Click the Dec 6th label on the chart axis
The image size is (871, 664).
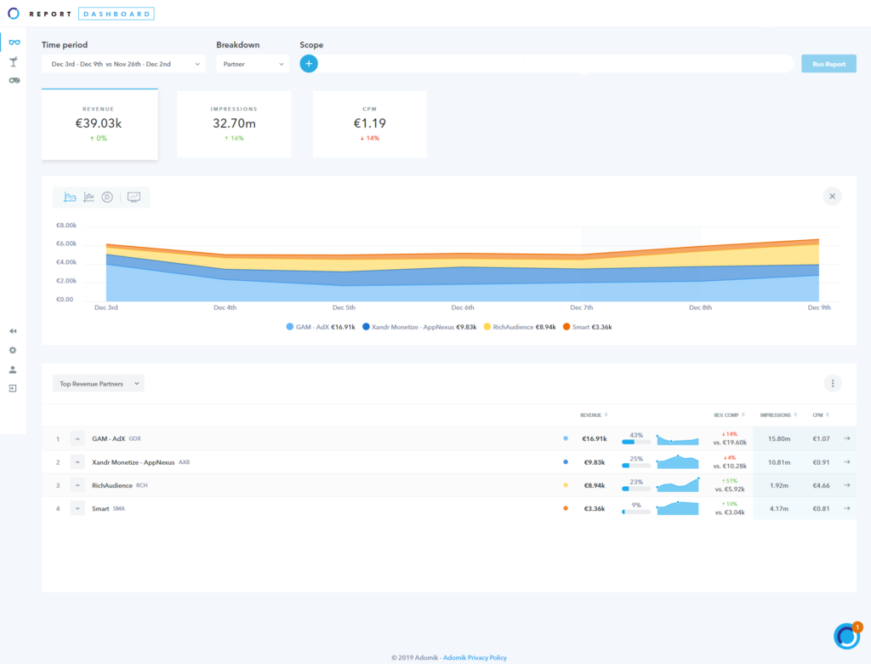tap(463, 307)
